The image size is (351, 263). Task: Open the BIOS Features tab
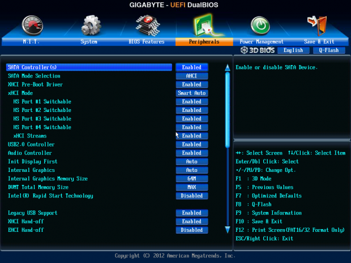[147, 42]
